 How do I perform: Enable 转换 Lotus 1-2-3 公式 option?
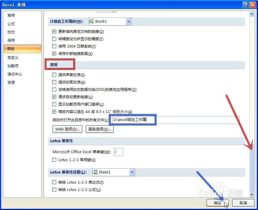pos(54,189)
